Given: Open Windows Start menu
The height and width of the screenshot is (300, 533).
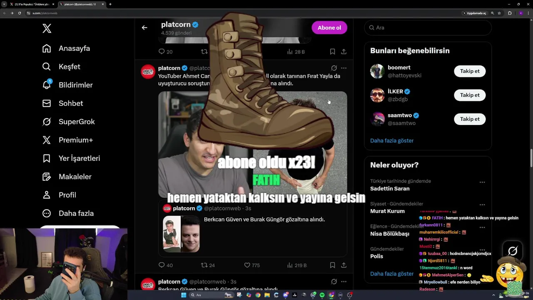Looking at the screenshot, I should [x=184, y=295].
